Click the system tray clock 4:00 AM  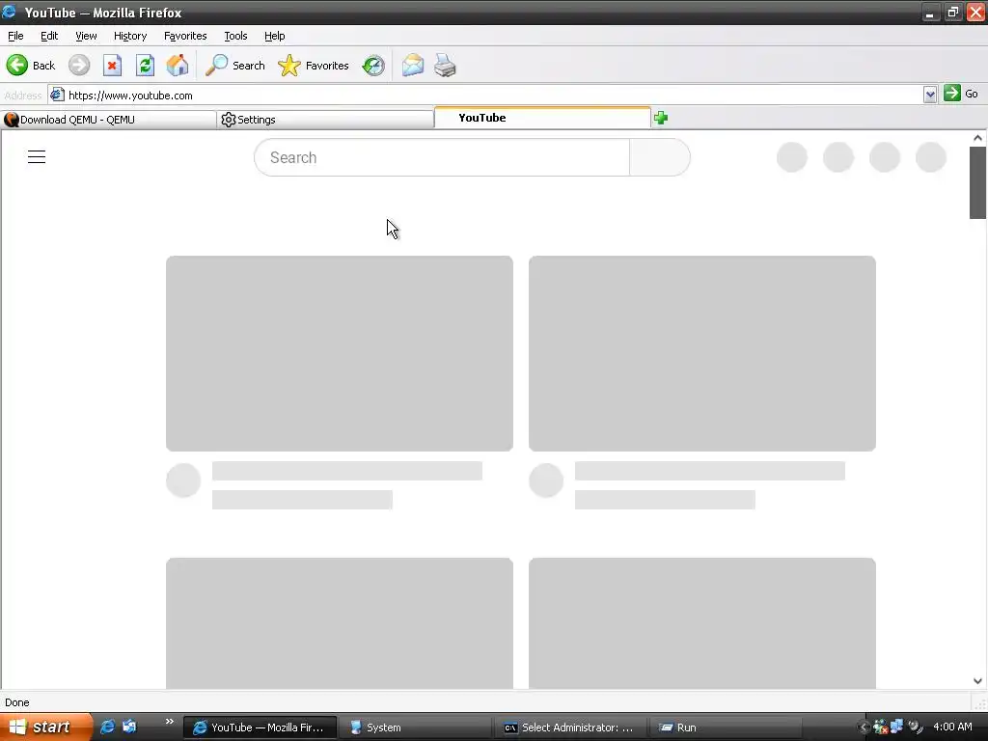click(x=952, y=727)
